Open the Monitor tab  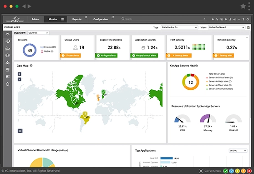pyautogui.click(x=53, y=19)
